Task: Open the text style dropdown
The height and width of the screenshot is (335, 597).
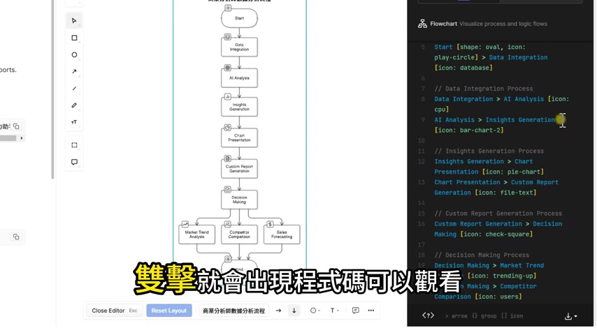Action: [334, 311]
